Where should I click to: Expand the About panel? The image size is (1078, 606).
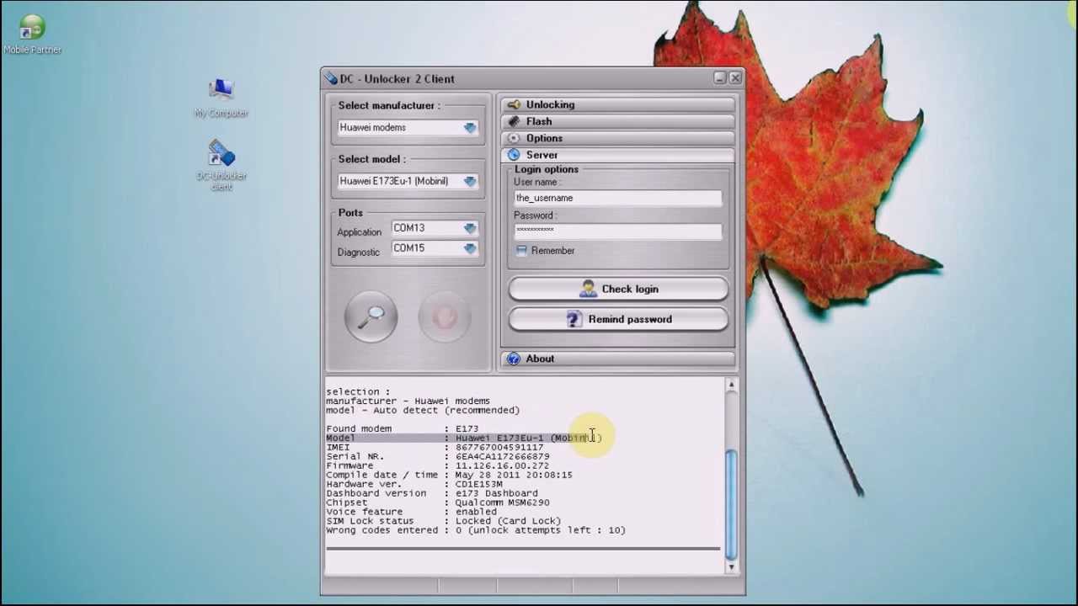[618, 359]
